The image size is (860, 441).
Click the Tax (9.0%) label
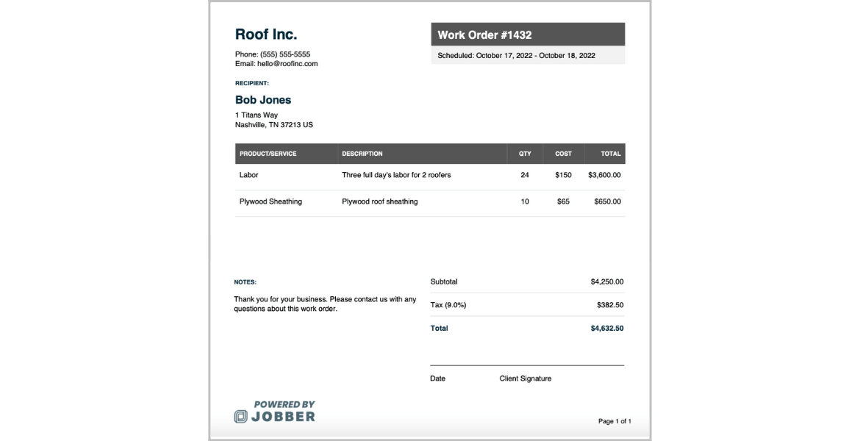click(x=448, y=305)
